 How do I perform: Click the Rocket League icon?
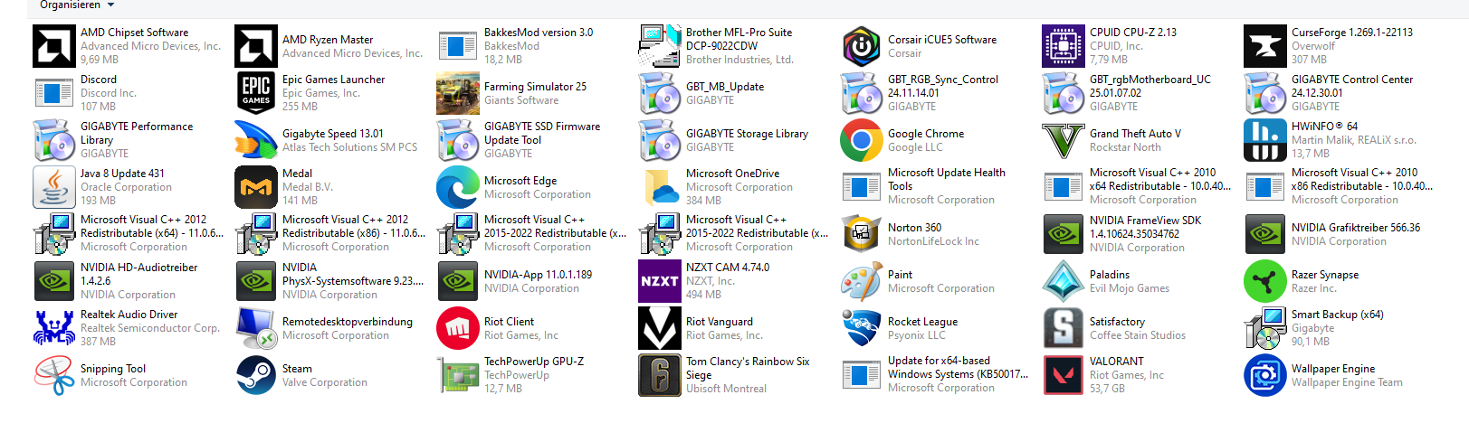tap(862, 328)
